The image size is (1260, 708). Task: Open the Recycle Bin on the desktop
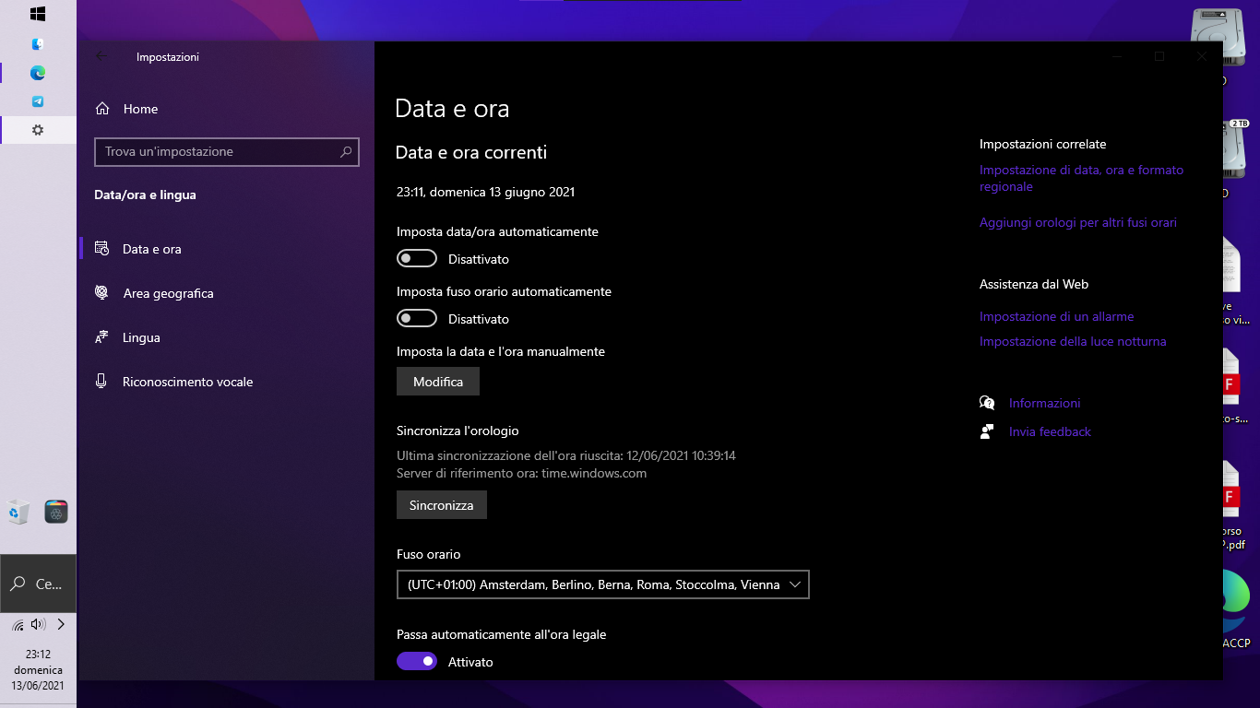tap(18, 511)
